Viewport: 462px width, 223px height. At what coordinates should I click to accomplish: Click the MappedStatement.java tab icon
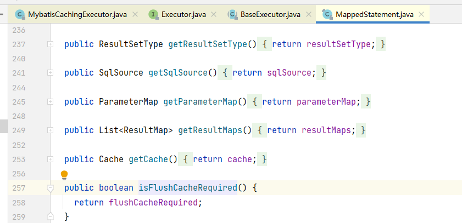pos(328,14)
